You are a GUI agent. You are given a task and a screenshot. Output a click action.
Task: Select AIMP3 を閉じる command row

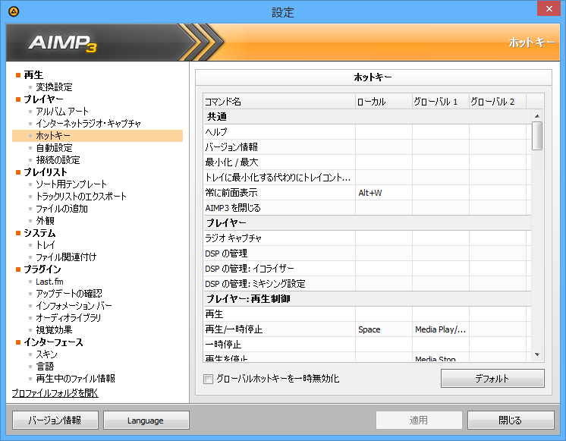click(367, 208)
